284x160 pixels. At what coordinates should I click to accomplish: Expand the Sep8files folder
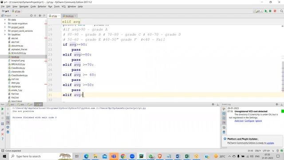5,35
